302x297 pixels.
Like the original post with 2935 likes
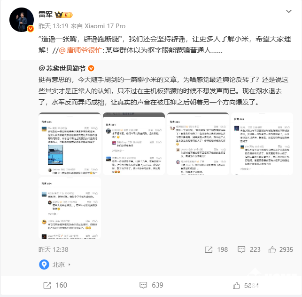pyautogui.click(x=272, y=249)
